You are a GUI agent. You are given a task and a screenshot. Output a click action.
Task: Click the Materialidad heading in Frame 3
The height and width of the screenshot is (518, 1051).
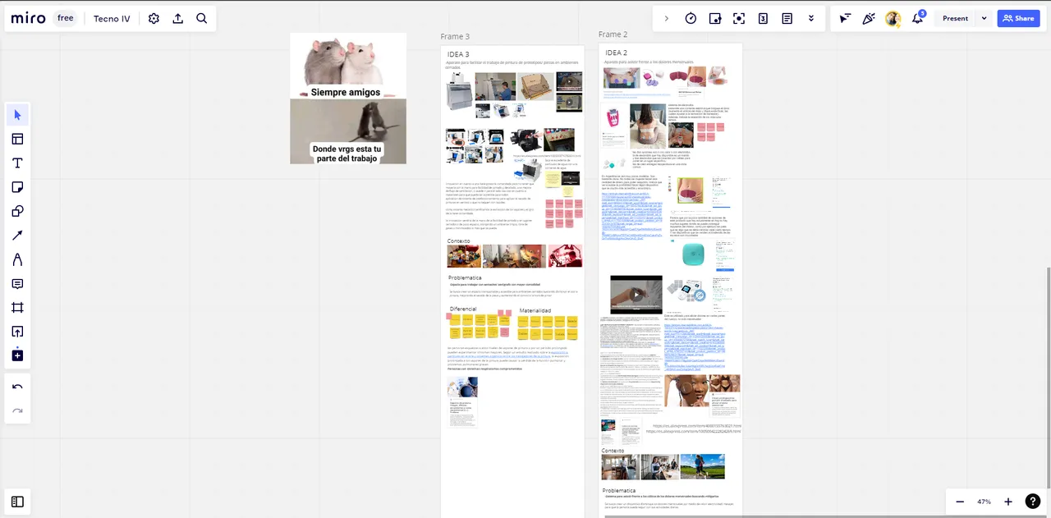point(535,310)
